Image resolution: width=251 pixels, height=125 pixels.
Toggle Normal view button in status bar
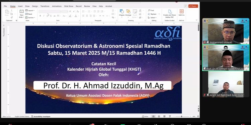tap(153, 116)
